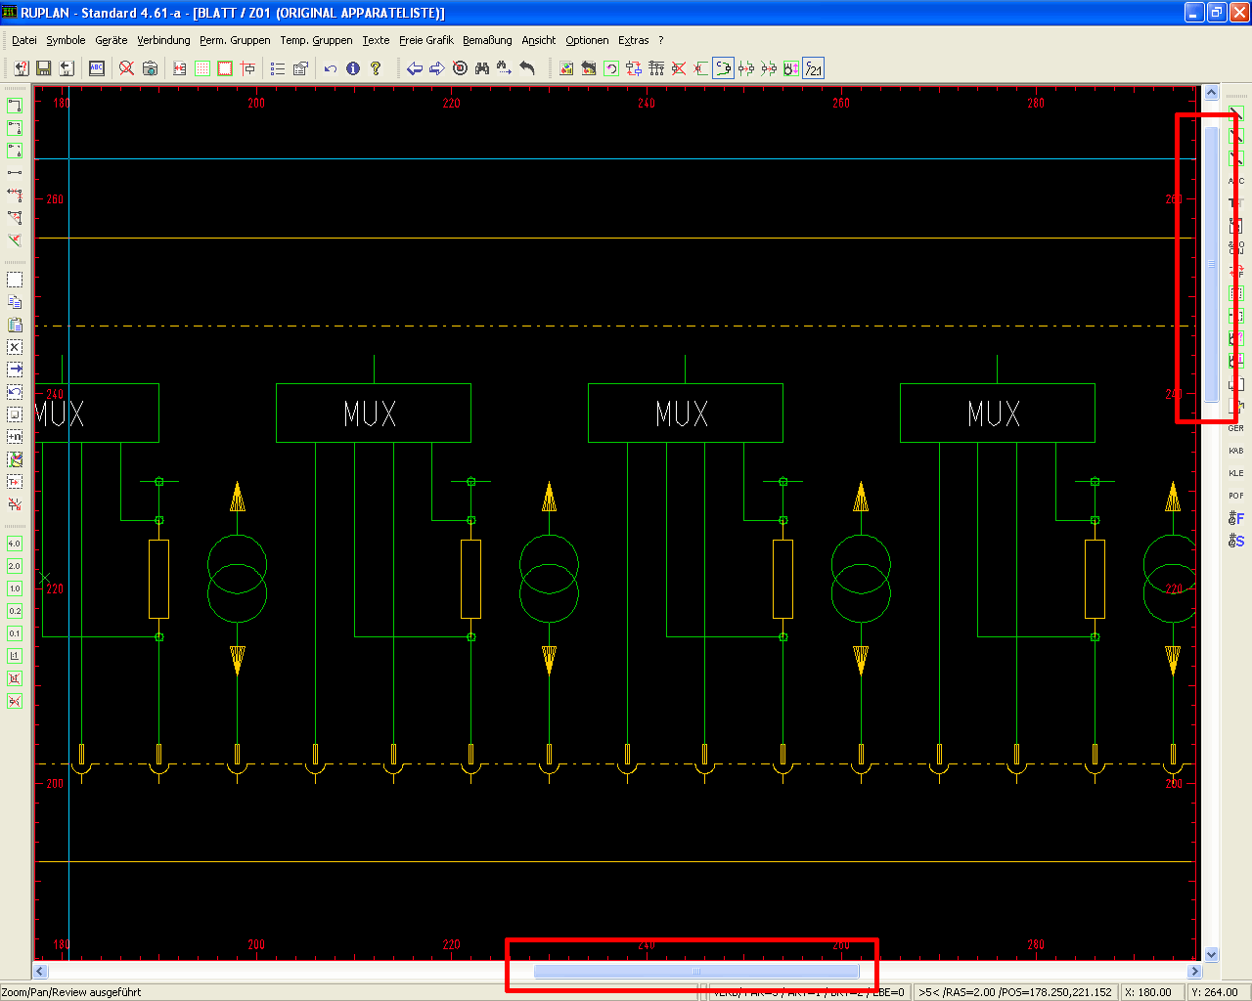The width and height of the screenshot is (1252, 1001).
Task: Open the Temp. Gruppen menu
Action: coord(316,40)
